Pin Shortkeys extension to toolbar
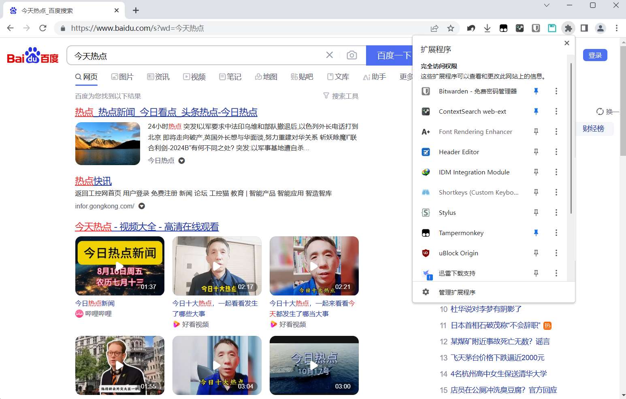626x399 pixels. pos(536,192)
